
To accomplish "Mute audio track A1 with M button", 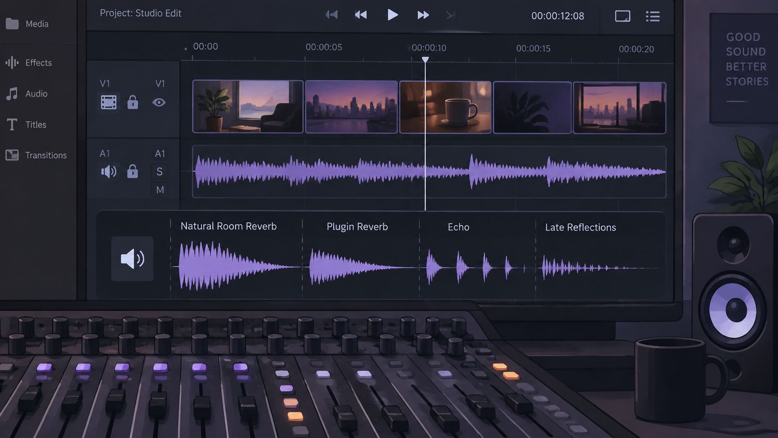I will (x=160, y=190).
